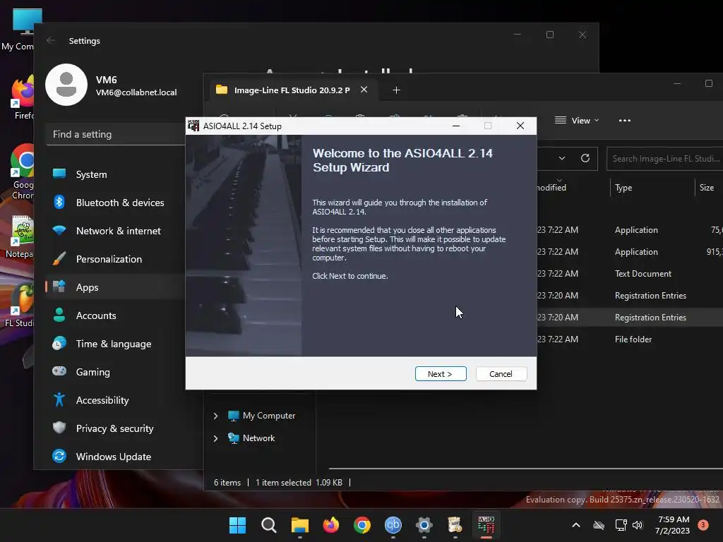This screenshot has width=723, height=542.
Task: Expand Network in navigation pane
Action: point(215,438)
